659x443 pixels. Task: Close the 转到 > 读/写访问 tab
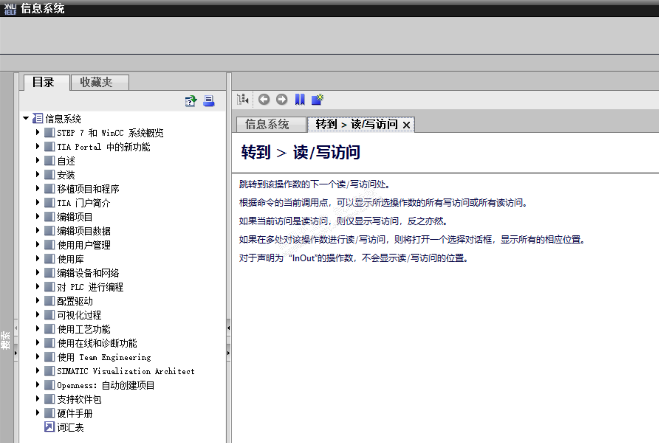coord(406,125)
